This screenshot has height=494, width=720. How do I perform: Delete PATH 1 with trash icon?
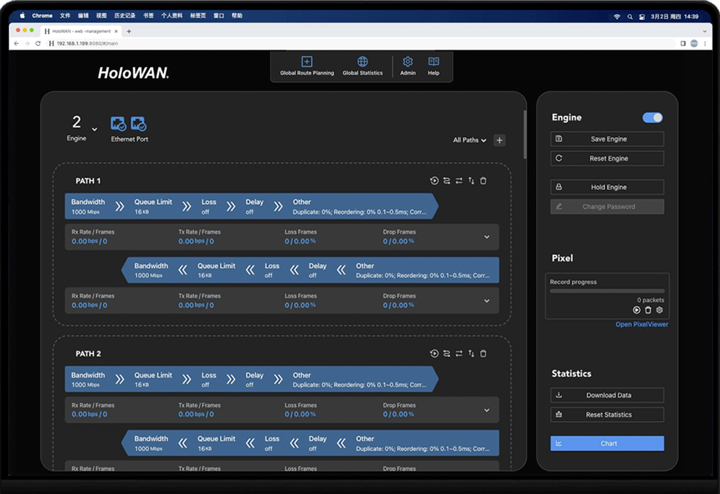483,181
